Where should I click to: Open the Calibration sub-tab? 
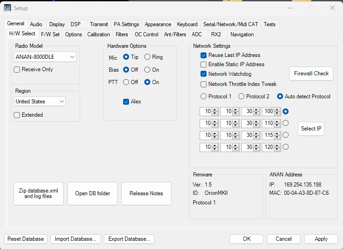click(x=99, y=34)
